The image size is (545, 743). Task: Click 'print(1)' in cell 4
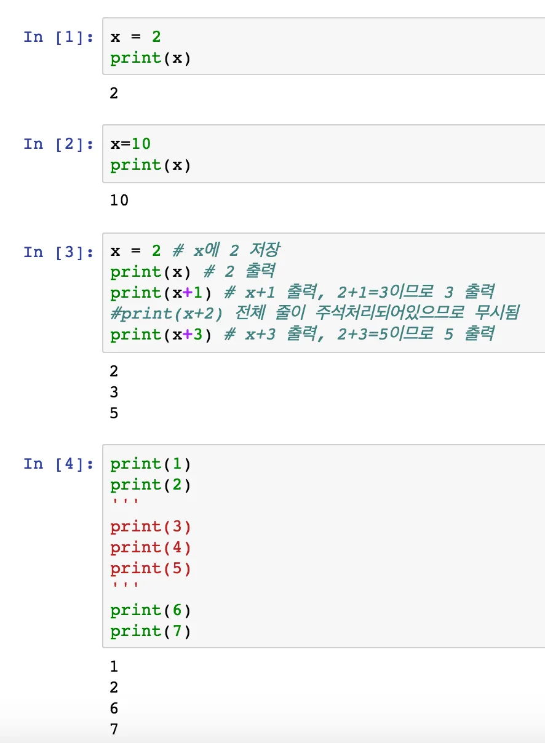(x=151, y=464)
